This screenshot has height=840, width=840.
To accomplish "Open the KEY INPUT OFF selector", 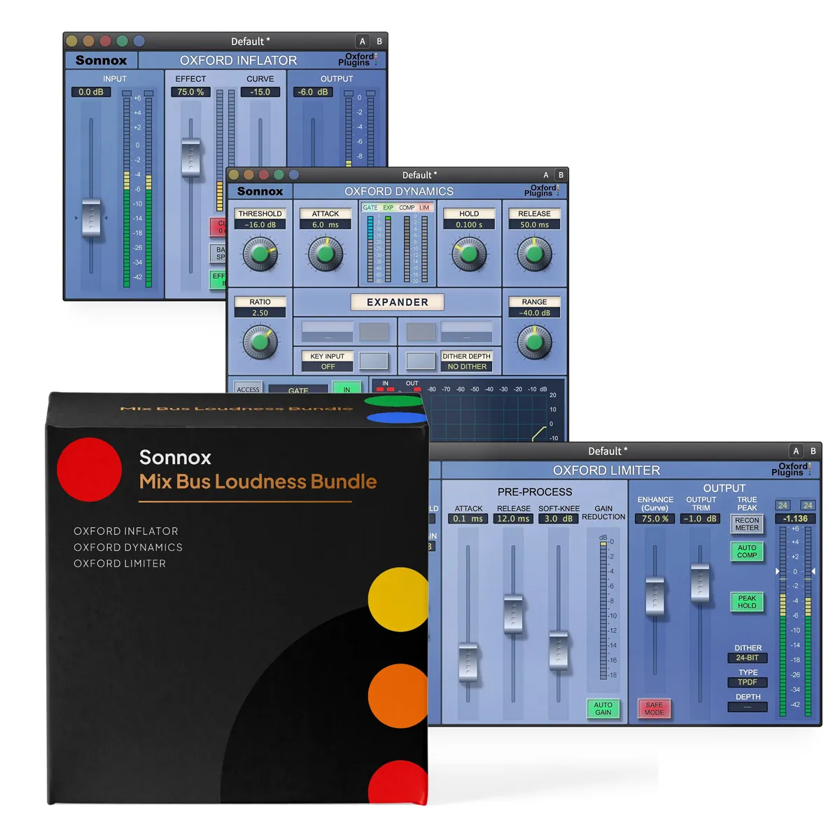I will point(328,366).
